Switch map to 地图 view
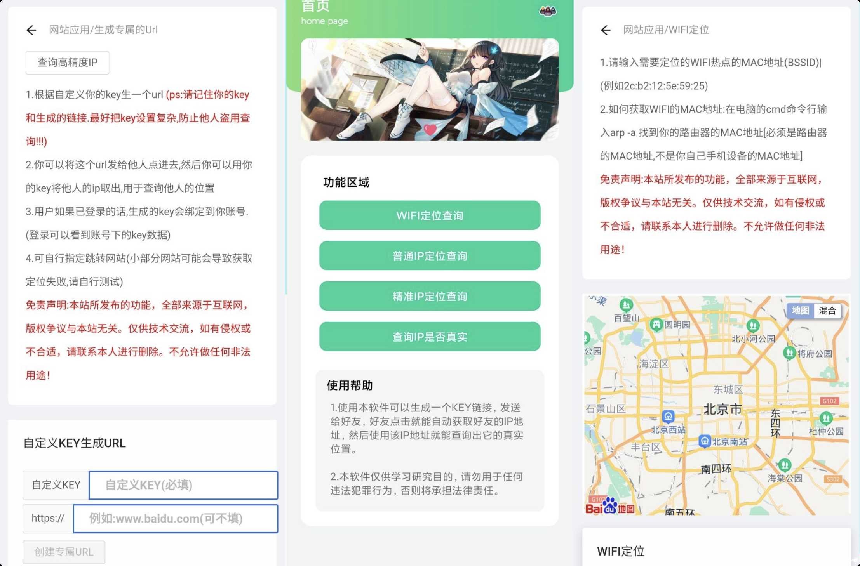Viewport: 860px width, 566px height. coord(800,311)
